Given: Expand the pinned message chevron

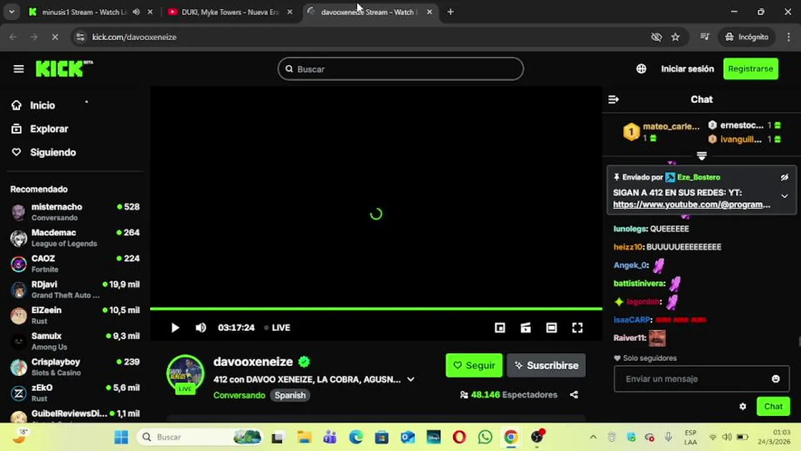Looking at the screenshot, I should tap(784, 196).
